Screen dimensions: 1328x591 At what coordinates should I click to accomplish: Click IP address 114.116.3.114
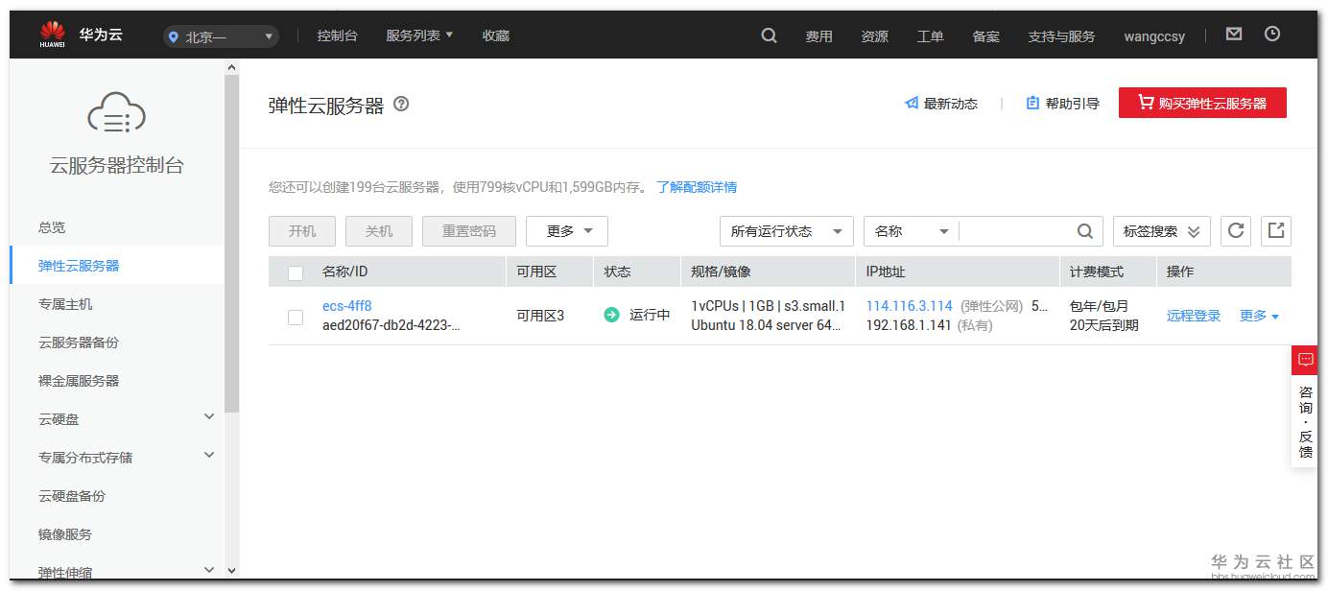point(909,306)
